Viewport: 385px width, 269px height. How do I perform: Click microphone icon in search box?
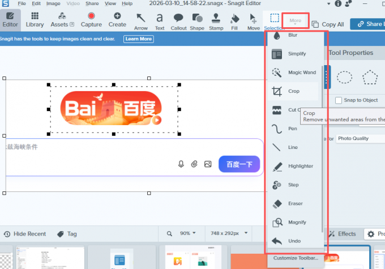181,164
